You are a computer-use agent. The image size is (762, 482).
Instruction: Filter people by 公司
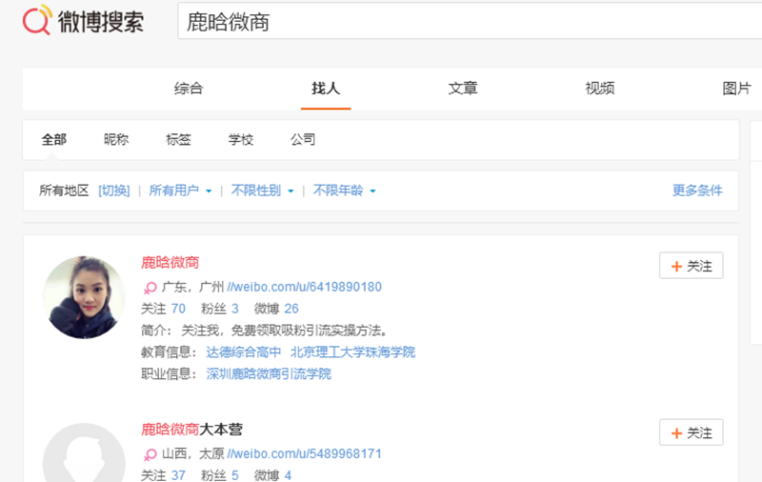(x=303, y=140)
